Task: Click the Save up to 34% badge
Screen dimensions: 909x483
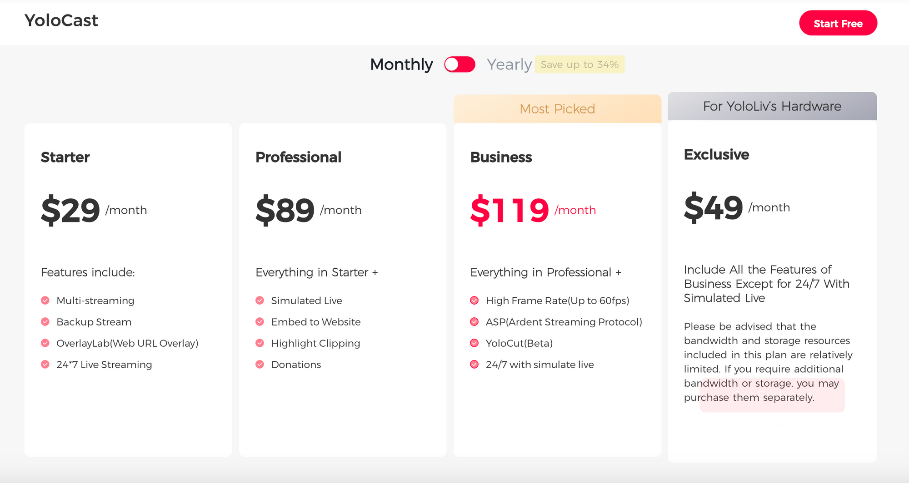Action: [579, 64]
